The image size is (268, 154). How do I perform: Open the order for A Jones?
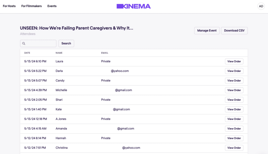(x=234, y=119)
